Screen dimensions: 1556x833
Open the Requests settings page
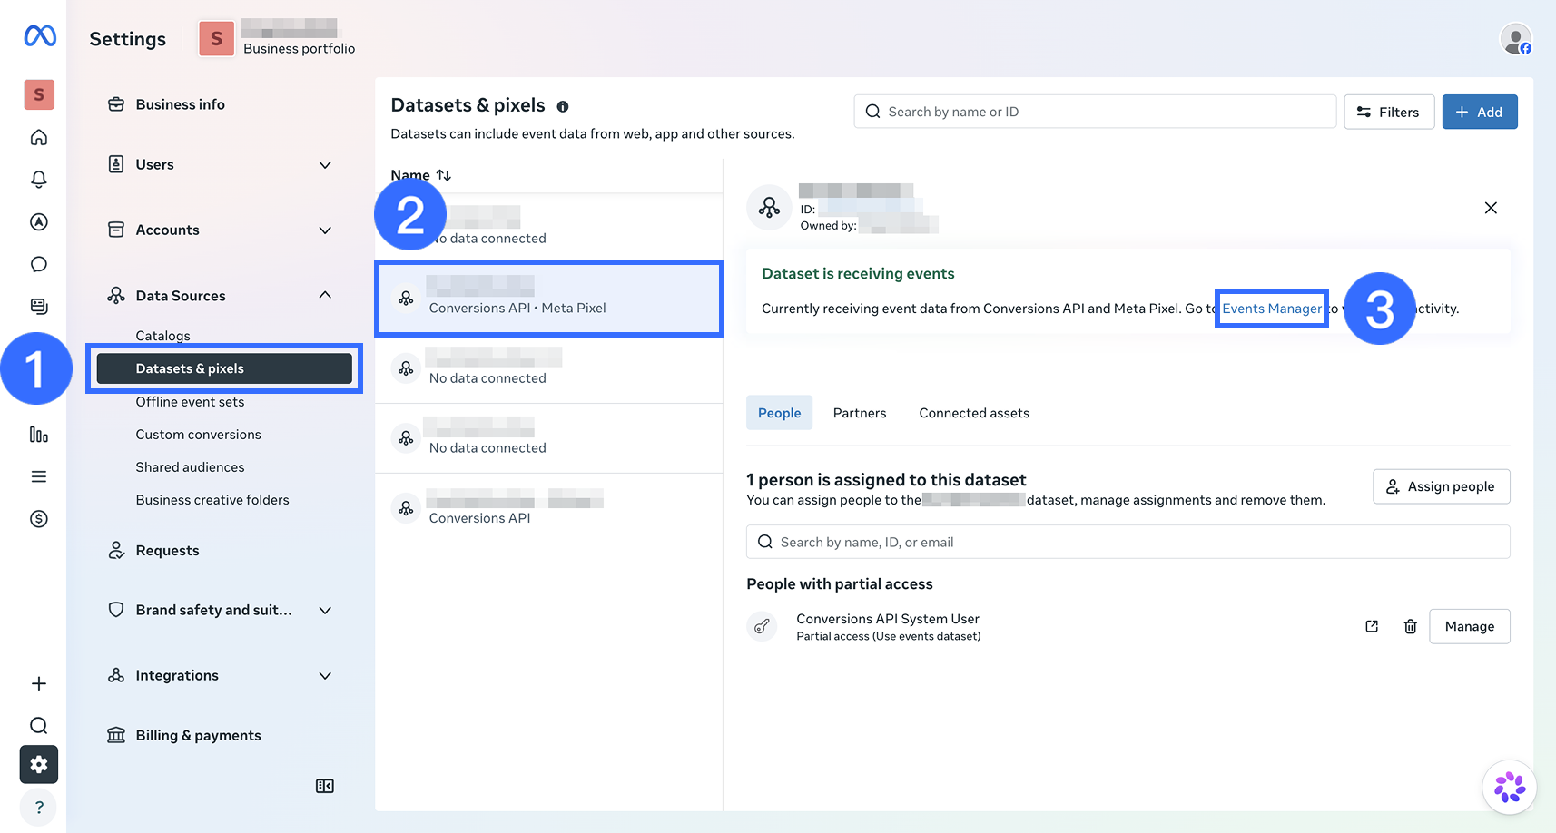point(153,551)
